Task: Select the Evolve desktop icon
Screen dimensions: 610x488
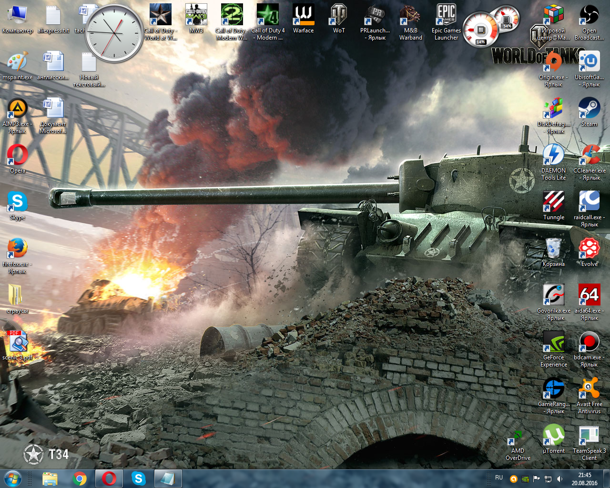Action: [x=590, y=253]
